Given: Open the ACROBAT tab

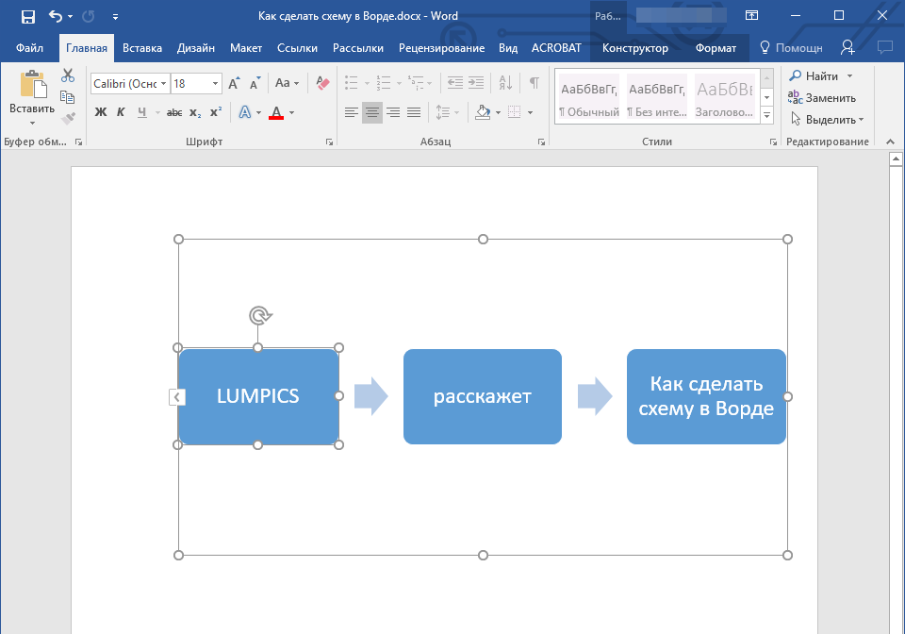Looking at the screenshot, I should tap(556, 48).
